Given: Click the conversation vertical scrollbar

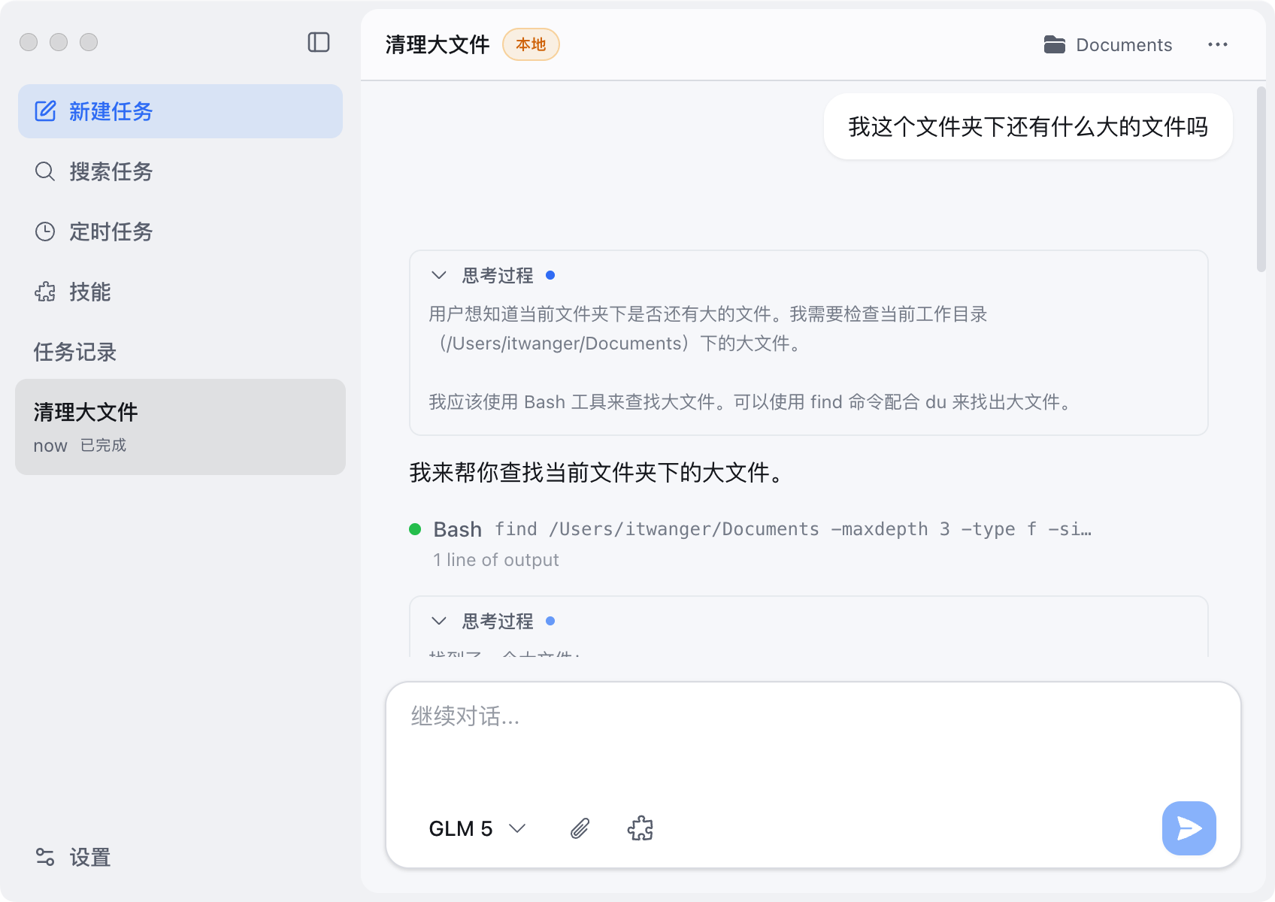Looking at the screenshot, I should [1261, 180].
